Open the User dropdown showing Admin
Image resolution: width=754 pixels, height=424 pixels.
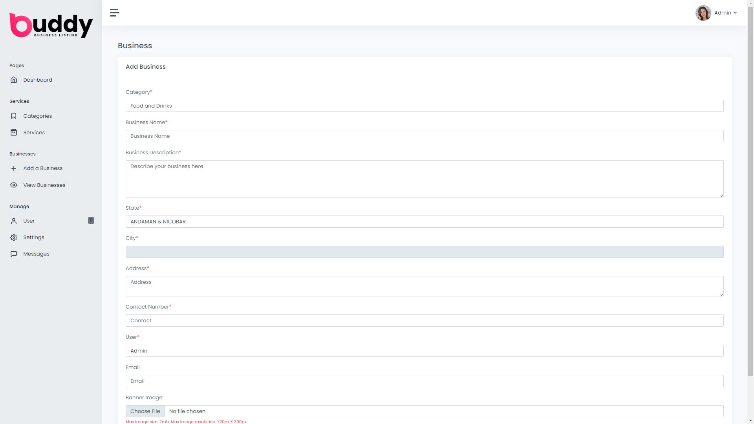click(x=424, y=351)
